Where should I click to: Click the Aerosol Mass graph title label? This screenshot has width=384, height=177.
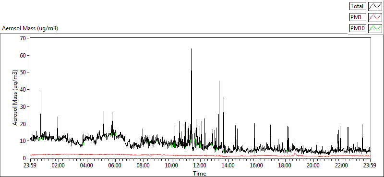point(30,29)
